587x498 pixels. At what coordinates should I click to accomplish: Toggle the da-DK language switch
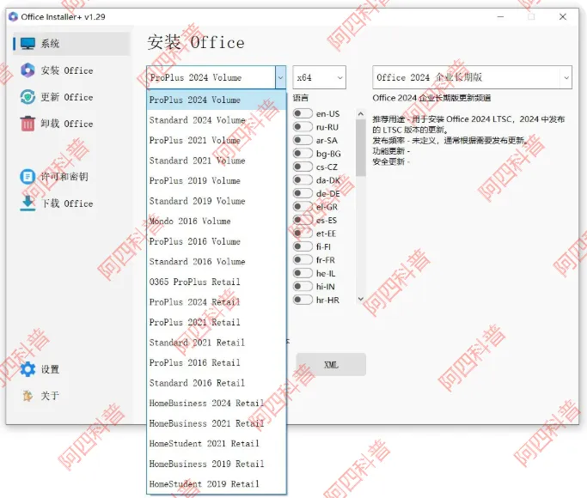(x=303, y=179)
